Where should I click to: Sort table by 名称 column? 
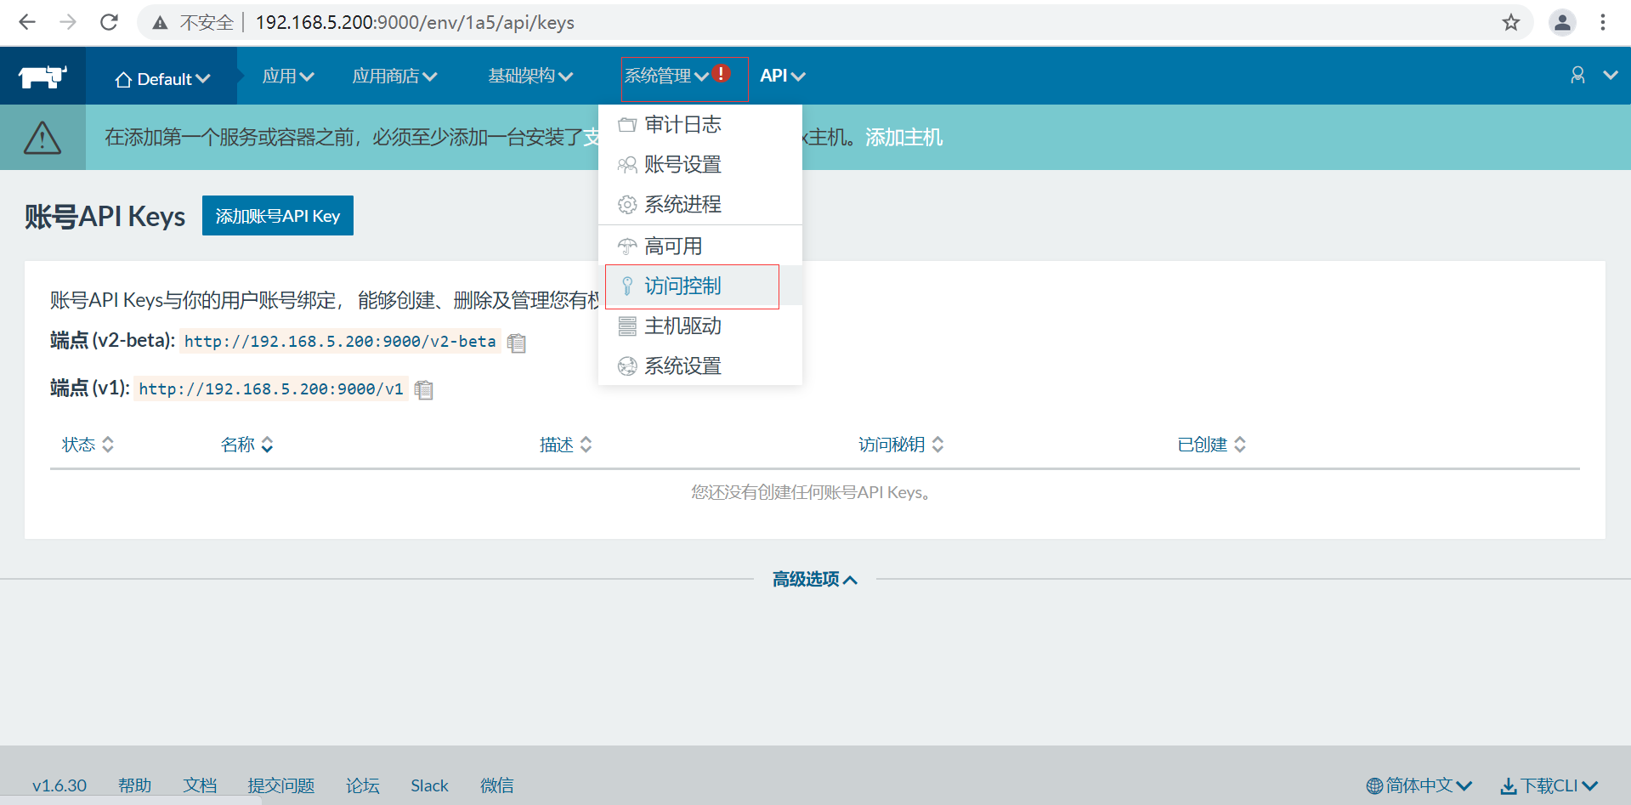(x=247, y=445)
